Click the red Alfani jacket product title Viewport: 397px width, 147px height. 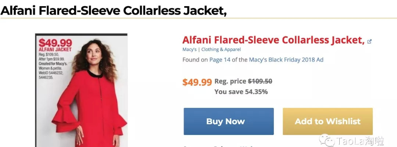273,40
